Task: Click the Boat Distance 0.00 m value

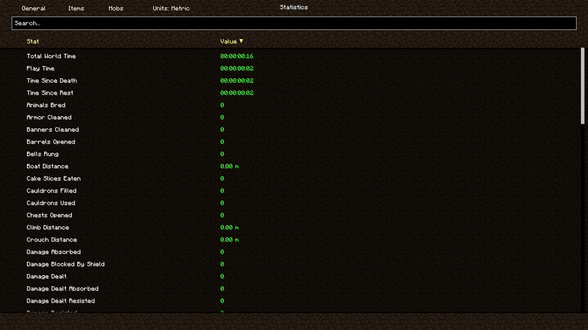Action: (x=229, y=166)
